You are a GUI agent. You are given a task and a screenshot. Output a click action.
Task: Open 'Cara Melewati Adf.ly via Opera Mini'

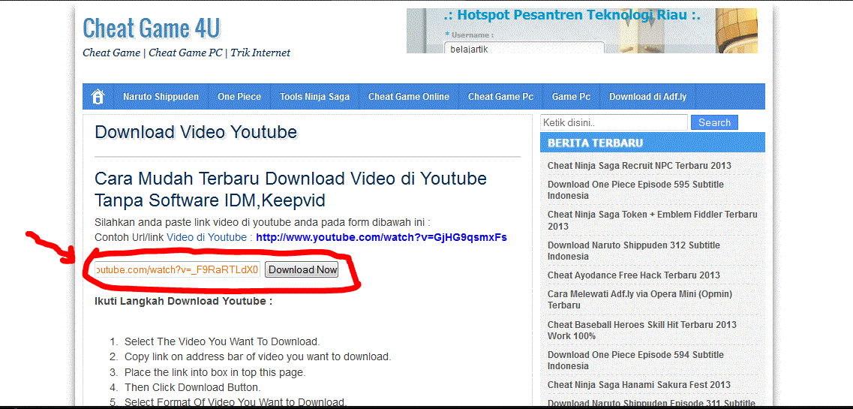(640, 299)
